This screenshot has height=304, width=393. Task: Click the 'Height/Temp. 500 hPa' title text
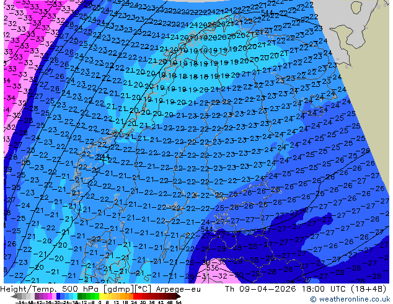[48, 289]
